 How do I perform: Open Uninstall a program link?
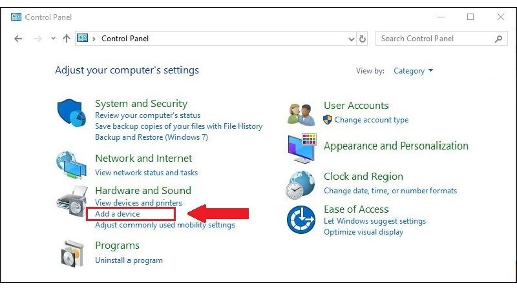pos(129,260)
